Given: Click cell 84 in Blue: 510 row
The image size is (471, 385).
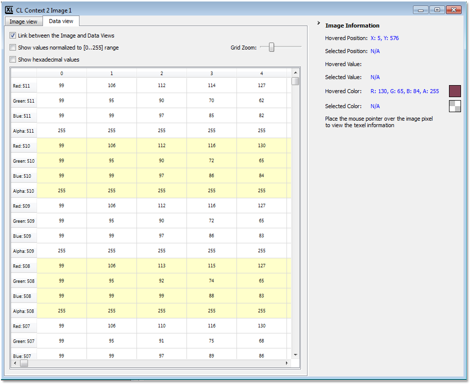Looking at the screenshot, I should coord(261,176).
